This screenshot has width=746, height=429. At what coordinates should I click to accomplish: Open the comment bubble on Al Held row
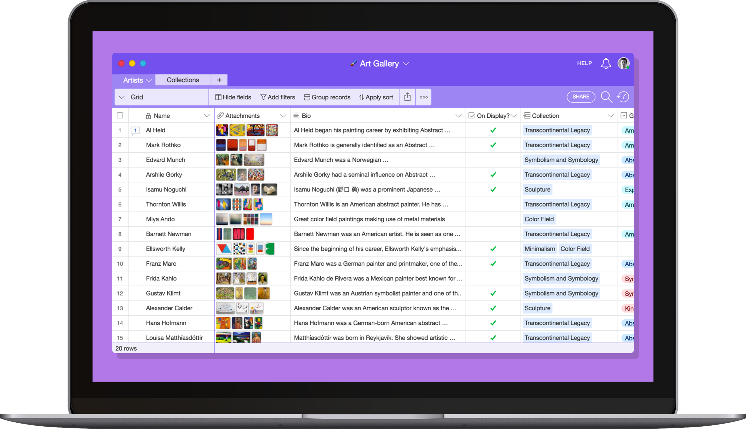[135, 130]
